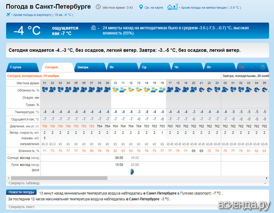Open Архив погоды в аэропорту link
This screenshot has width=274, height=213.
(x=43, y=15)
